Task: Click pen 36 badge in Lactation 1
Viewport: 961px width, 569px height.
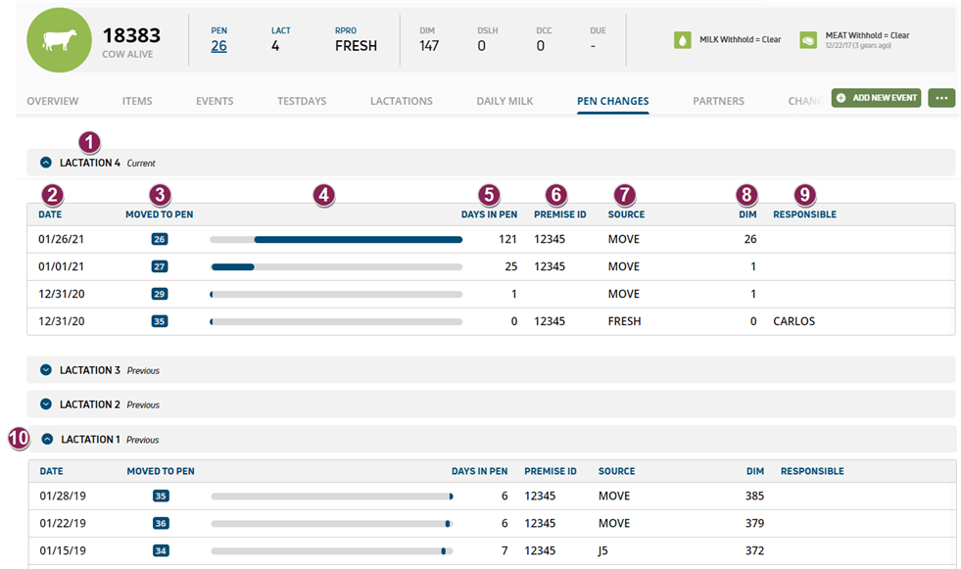Action: (x=161, y=524)
